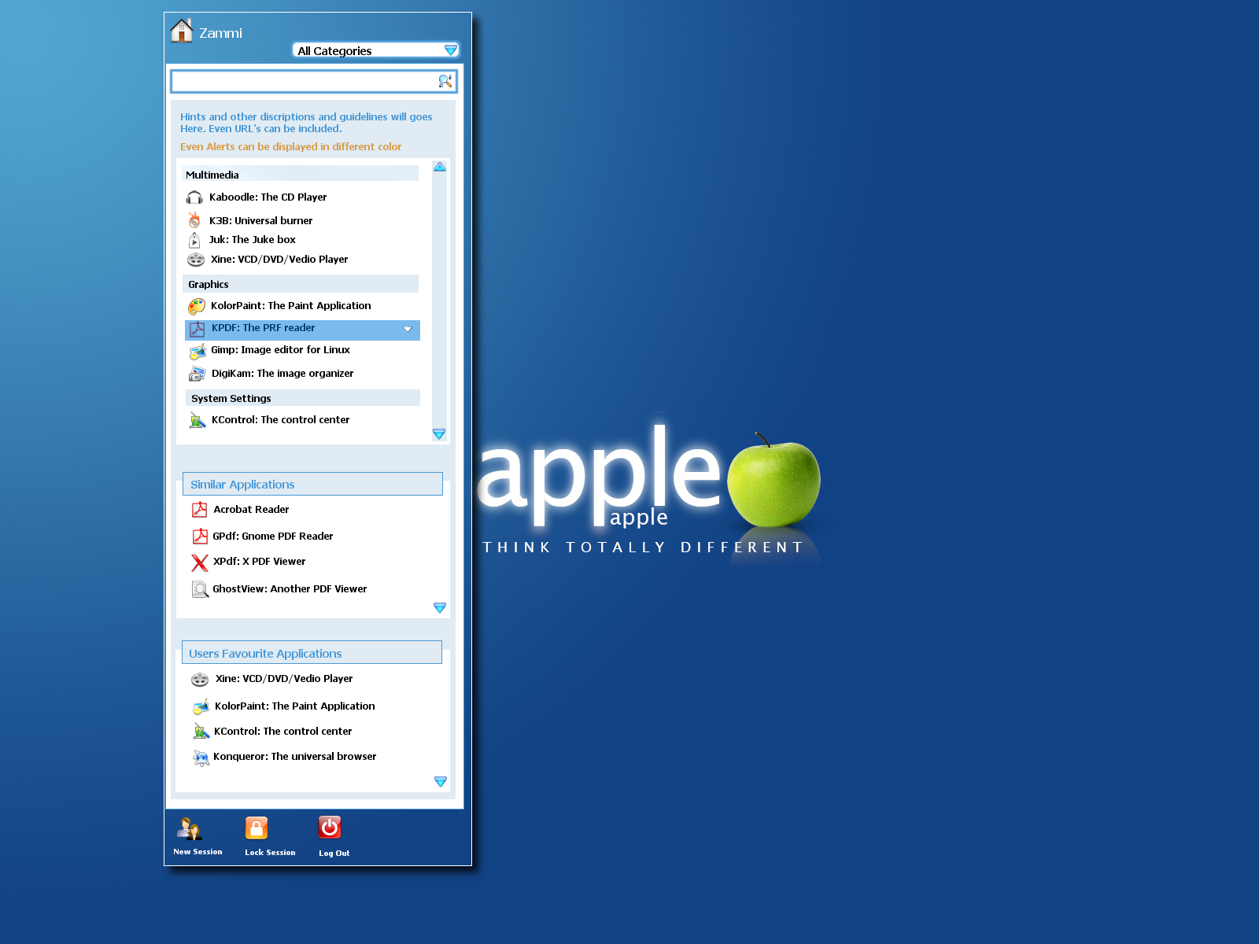Click the Xine film reel icon in Multimedia

click(x=196, y=260)
